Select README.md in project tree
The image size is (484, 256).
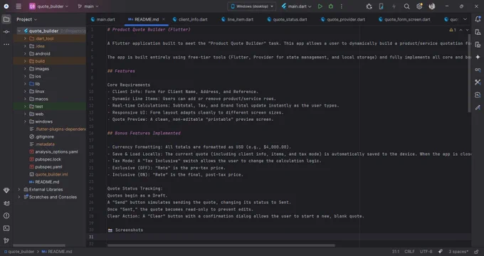point(44,182)
